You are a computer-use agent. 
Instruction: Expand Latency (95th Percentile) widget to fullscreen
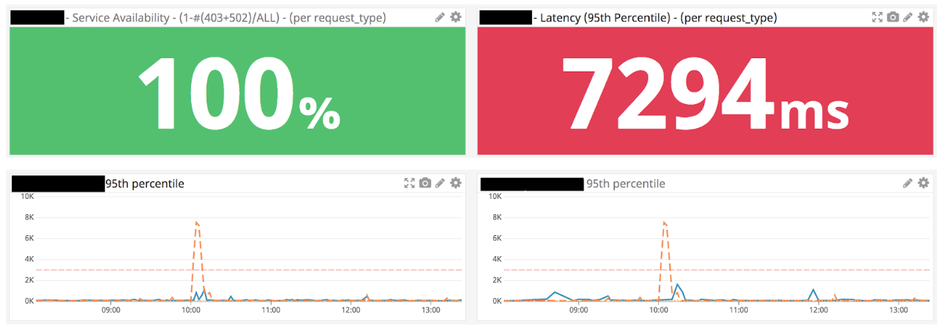click(x=878, y=17)
